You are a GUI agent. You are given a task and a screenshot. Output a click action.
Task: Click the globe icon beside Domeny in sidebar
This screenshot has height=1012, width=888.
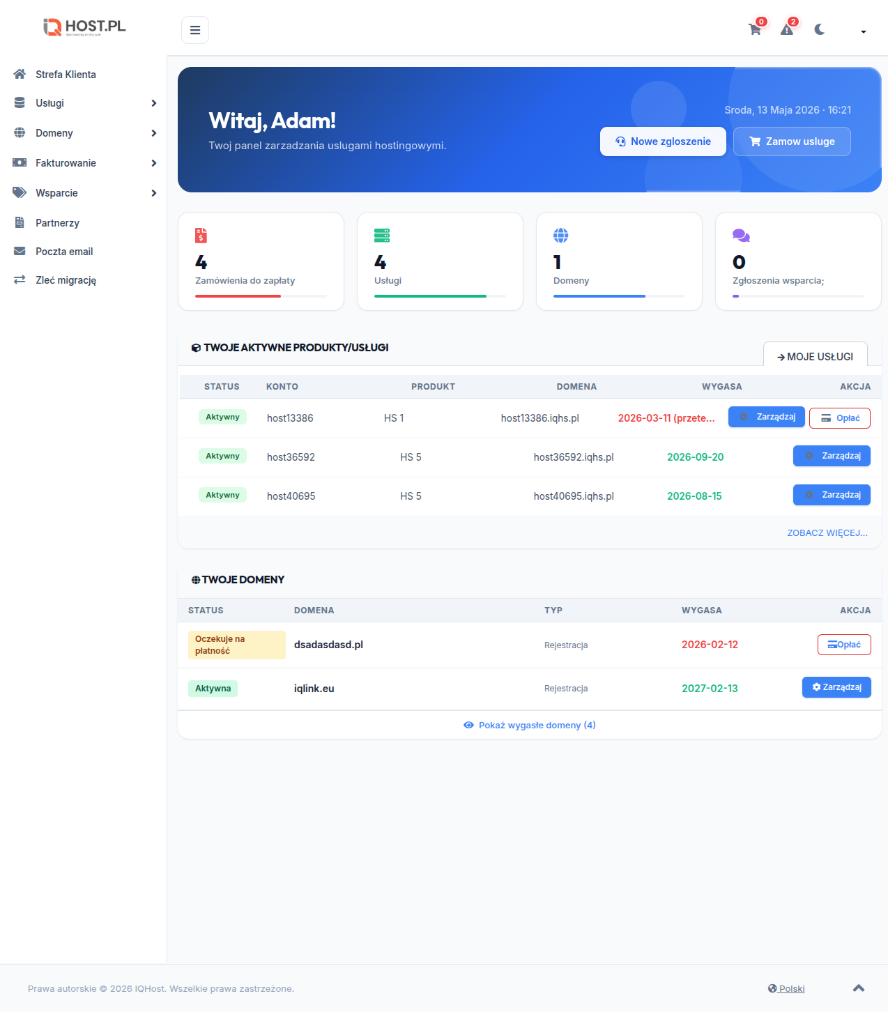click(20, 132)
